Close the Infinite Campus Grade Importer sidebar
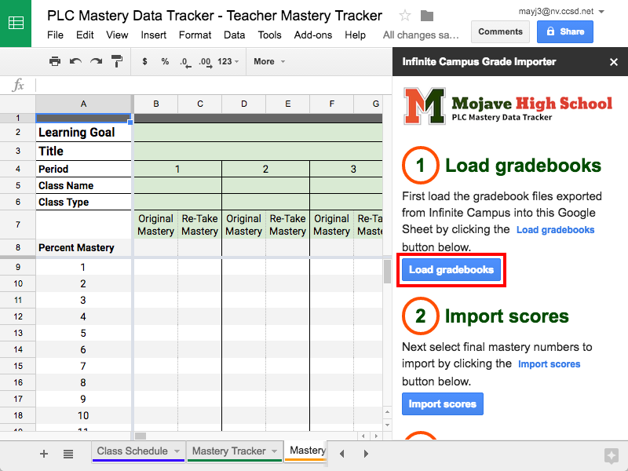628x471 pixels. (614, 62)
